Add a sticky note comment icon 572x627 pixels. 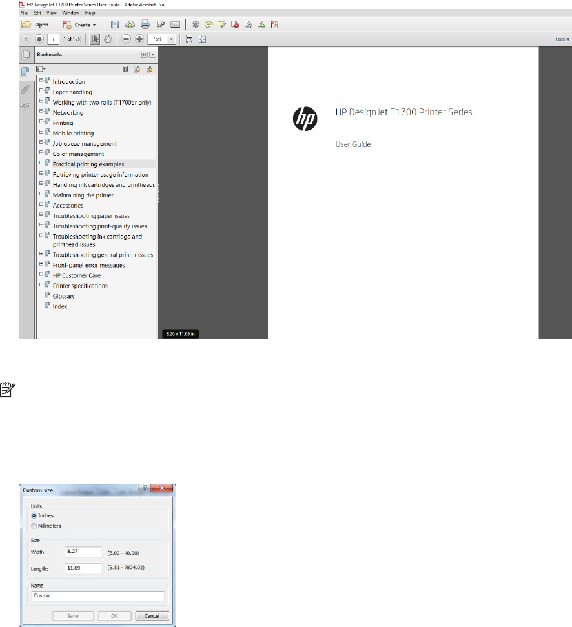coord(209,25)
